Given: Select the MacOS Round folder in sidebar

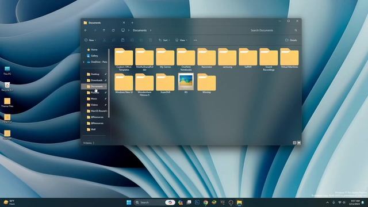Looking at the screenshot, I should point(97,111).
